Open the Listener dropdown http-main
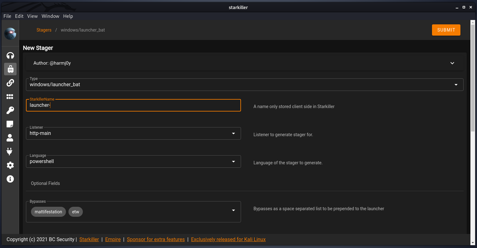The height and width of the screenshot is (248, 477). point(133,133)
